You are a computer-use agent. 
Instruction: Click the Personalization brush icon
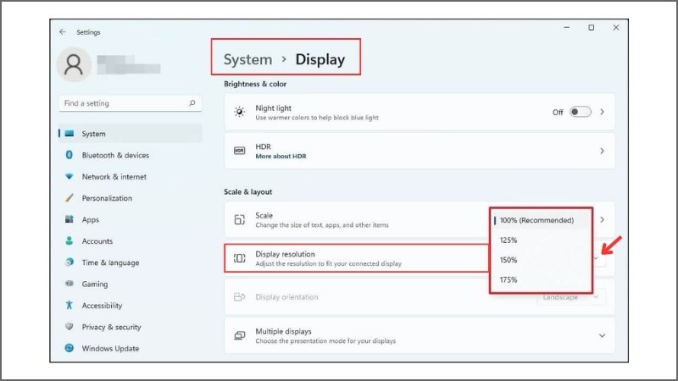click(x=69, y=198)
